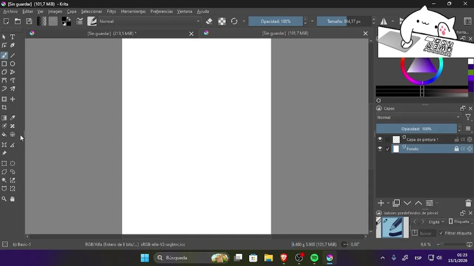Move layer down with arrow button

[407, 203]
